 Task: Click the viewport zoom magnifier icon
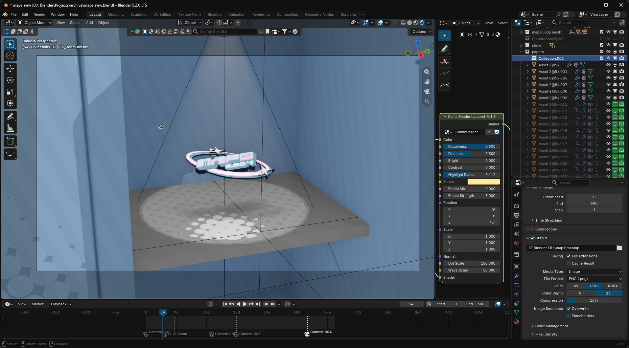coord(427,72)
